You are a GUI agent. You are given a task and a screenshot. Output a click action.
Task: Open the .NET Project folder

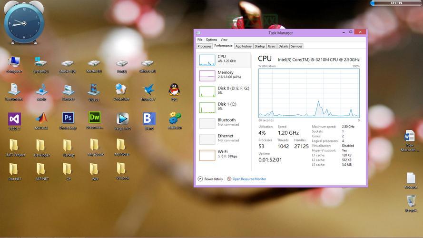tap(15, 148)
